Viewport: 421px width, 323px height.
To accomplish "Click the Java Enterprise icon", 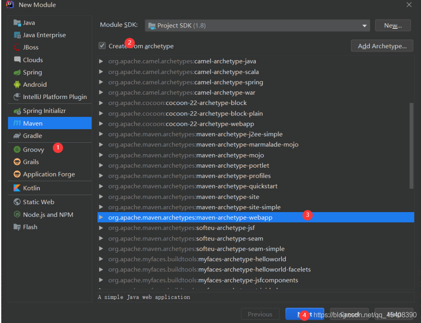I will (17, 35).
